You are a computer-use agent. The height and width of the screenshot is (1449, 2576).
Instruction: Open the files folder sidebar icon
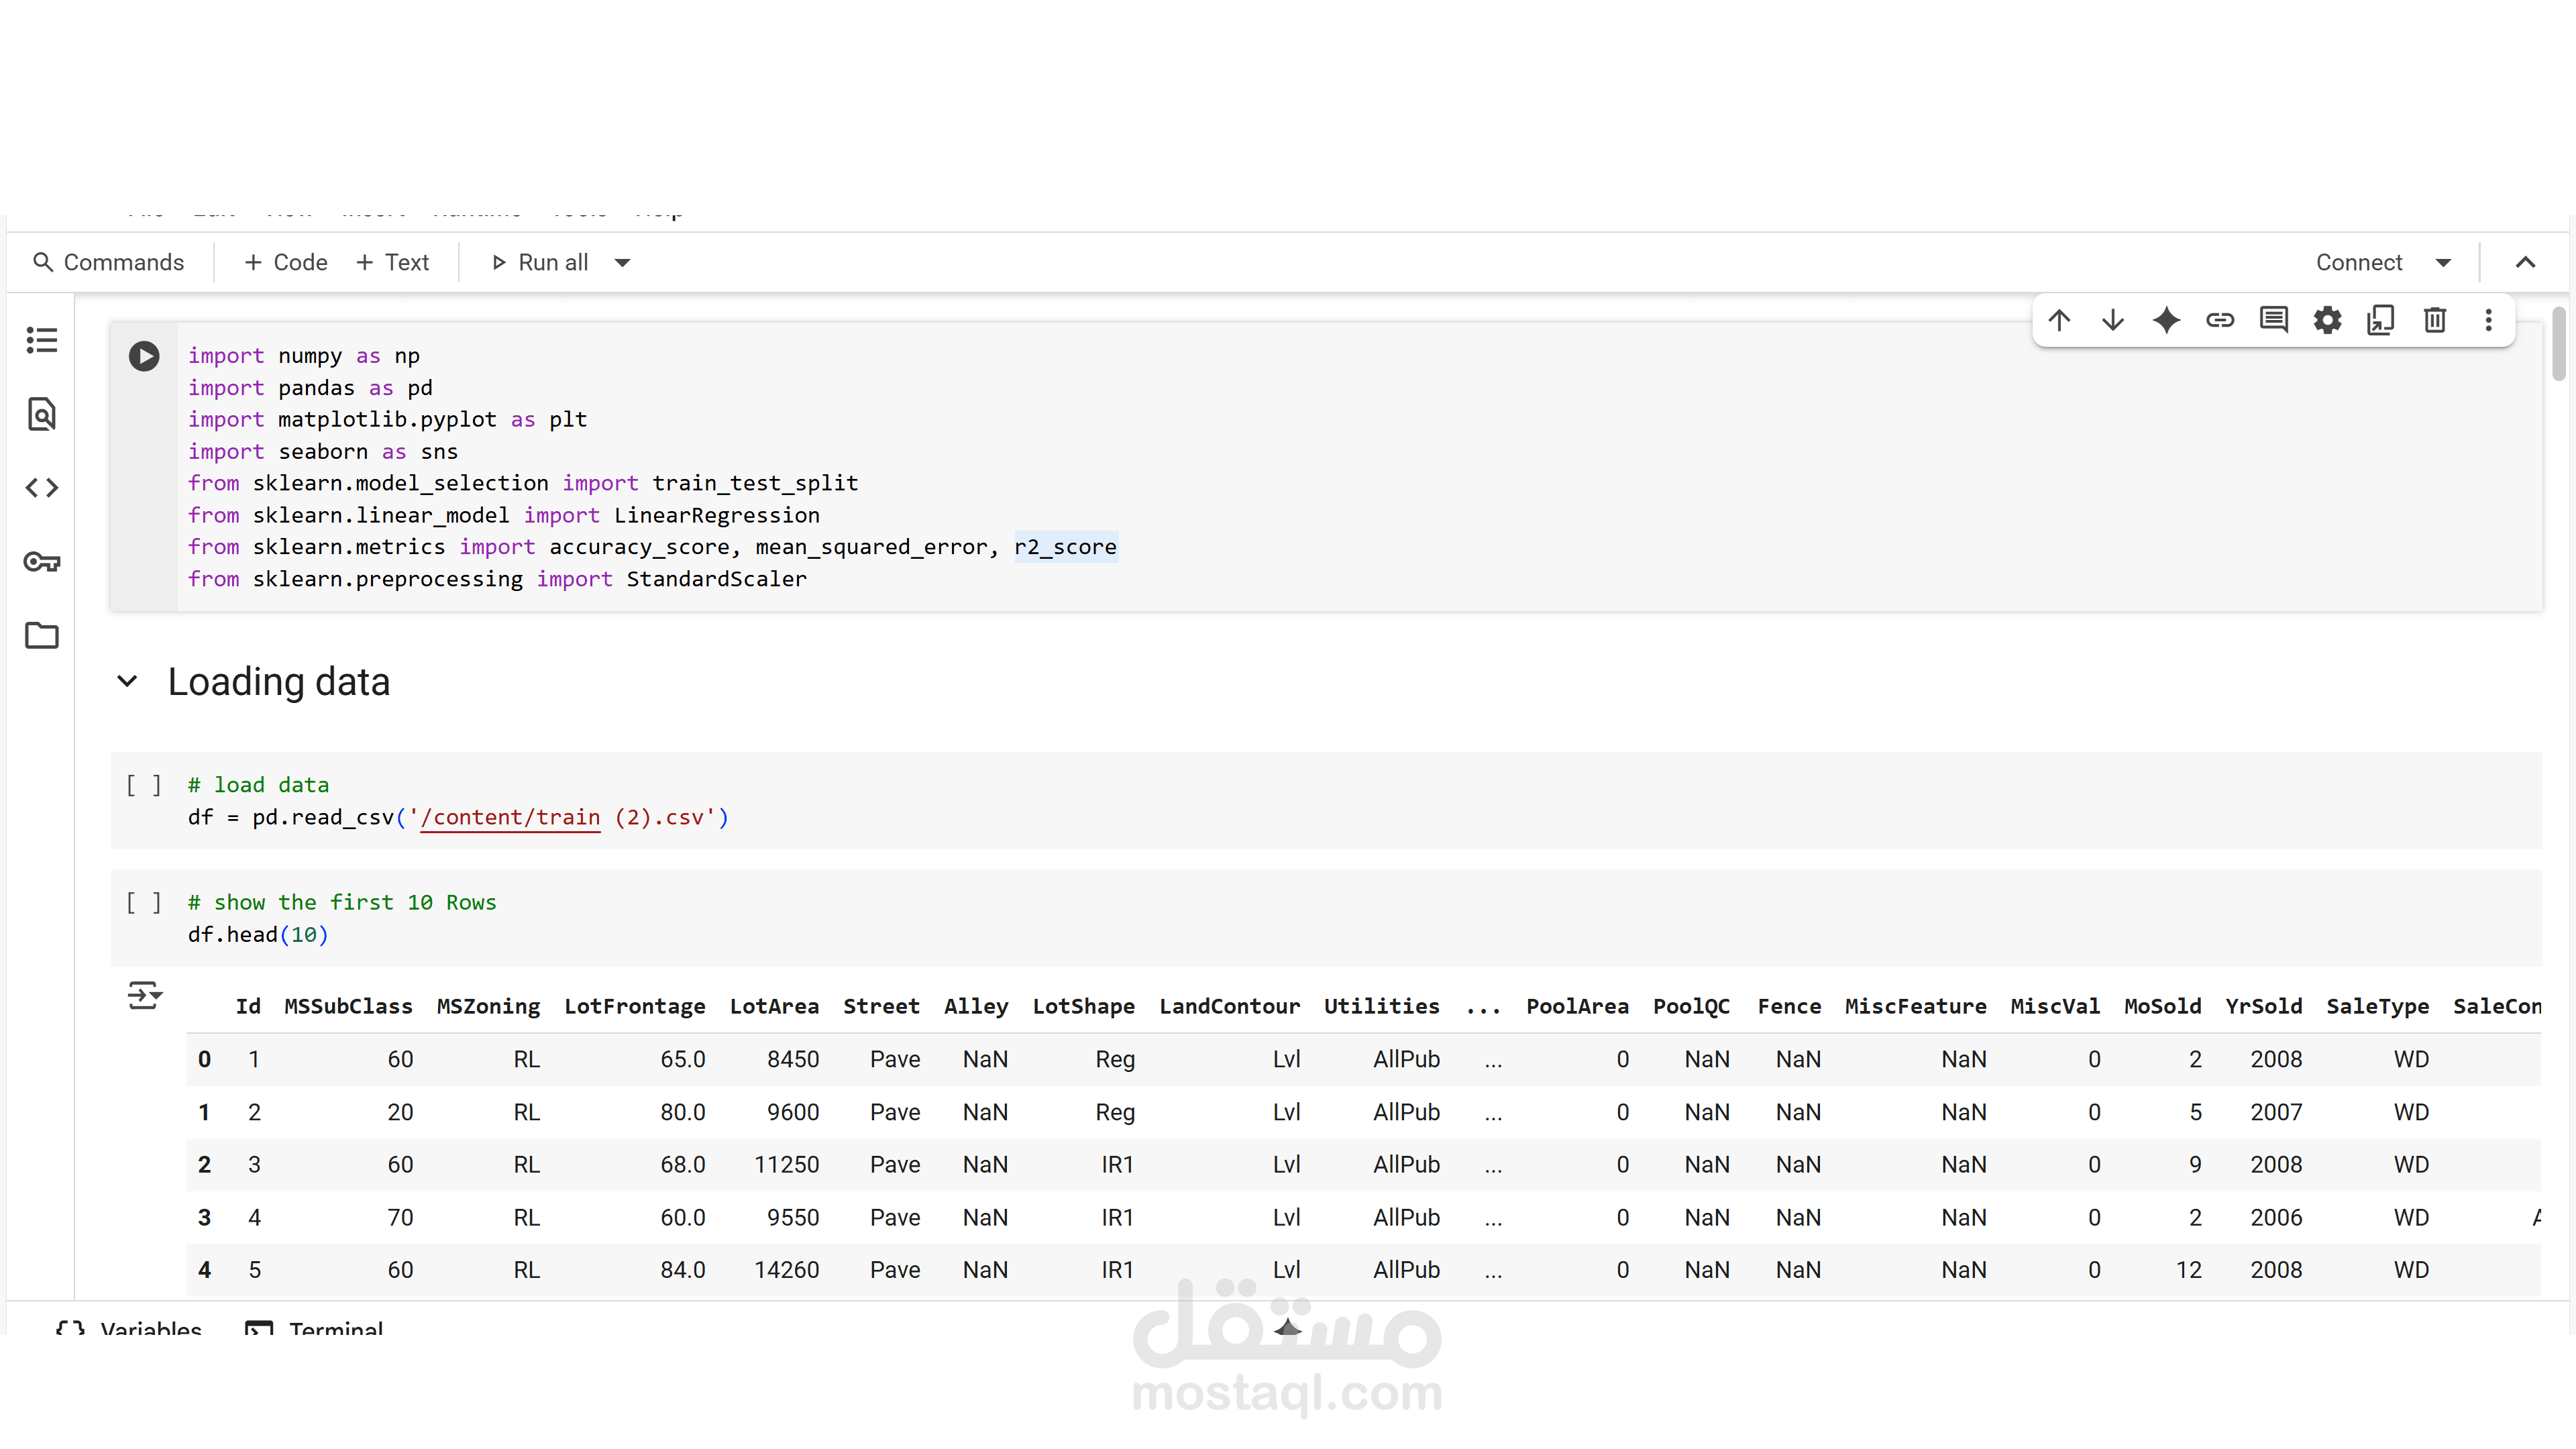click(42, 636)
